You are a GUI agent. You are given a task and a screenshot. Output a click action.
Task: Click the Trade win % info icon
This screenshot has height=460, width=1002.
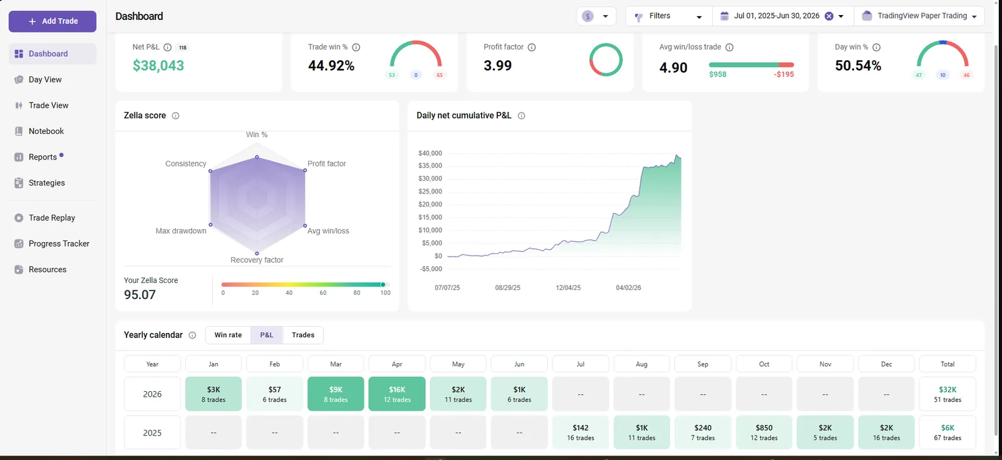tap(356, 48)
